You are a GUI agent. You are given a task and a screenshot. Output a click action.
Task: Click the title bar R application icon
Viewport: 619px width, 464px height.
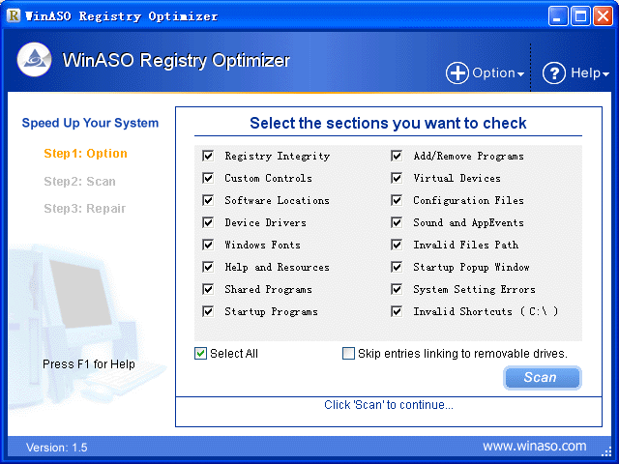(x=14, y=15)
